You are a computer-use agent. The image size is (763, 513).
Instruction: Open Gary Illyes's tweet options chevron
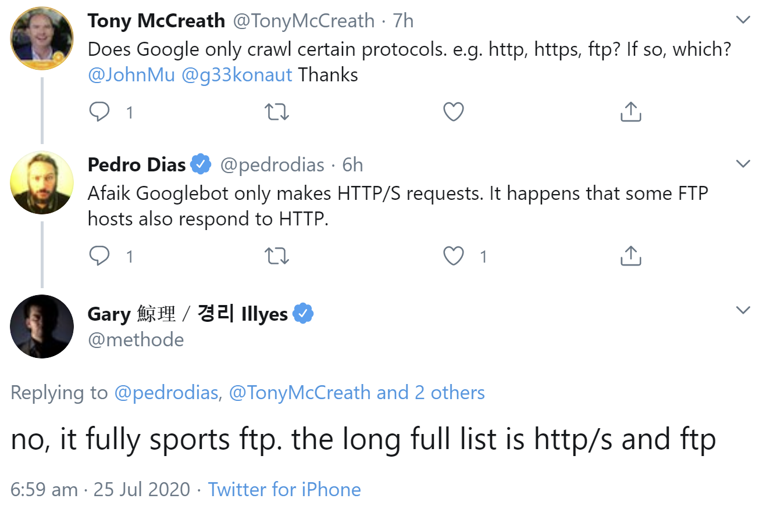(x=743, y=310)
